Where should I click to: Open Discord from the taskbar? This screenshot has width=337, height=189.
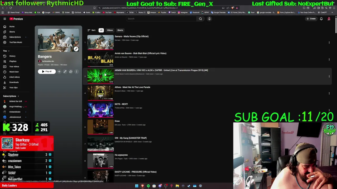(160, 186)
